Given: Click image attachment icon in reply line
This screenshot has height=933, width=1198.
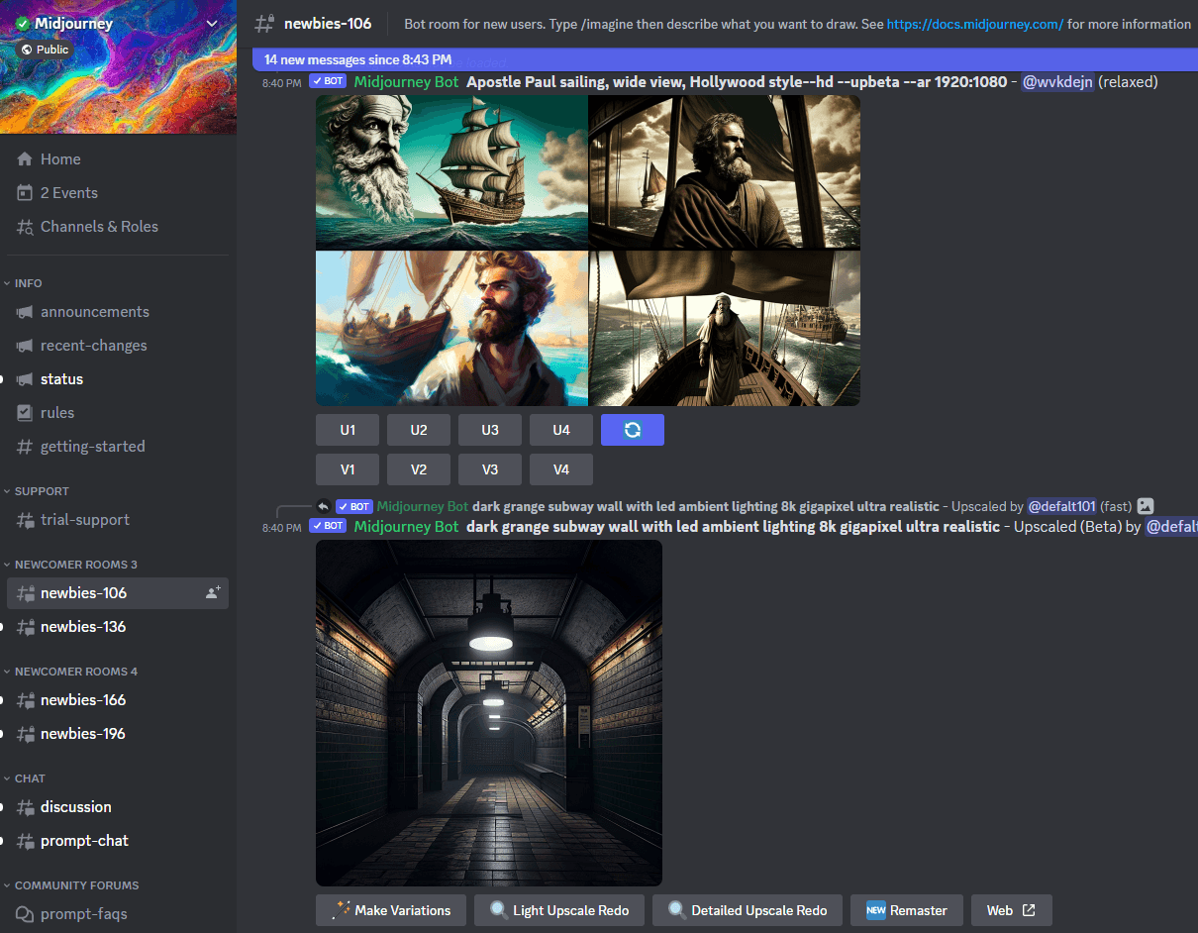Looking at the screenshot, I should click(1146, 506).
